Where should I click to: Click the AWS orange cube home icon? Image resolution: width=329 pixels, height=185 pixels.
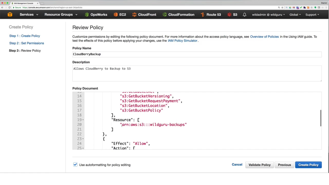[x=10, y=15]
